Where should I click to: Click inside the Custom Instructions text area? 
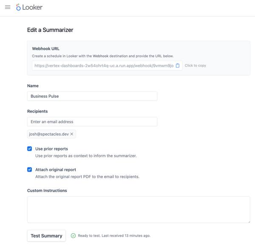[x=139, y=209]
